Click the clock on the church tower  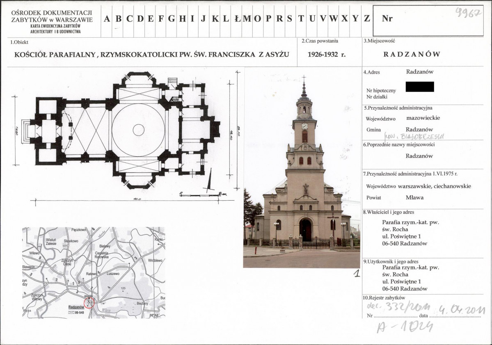click(x=304, y=126)
